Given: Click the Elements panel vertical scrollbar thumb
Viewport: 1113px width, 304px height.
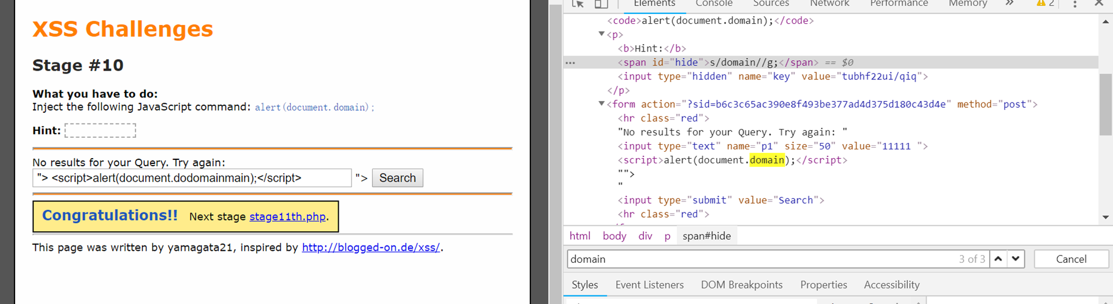Looking at the screenshot, I should (x=1105, y=104).
